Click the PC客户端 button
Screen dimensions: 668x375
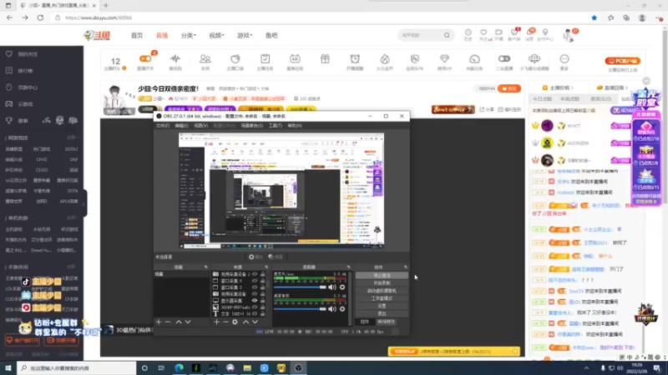coord(622,61)
